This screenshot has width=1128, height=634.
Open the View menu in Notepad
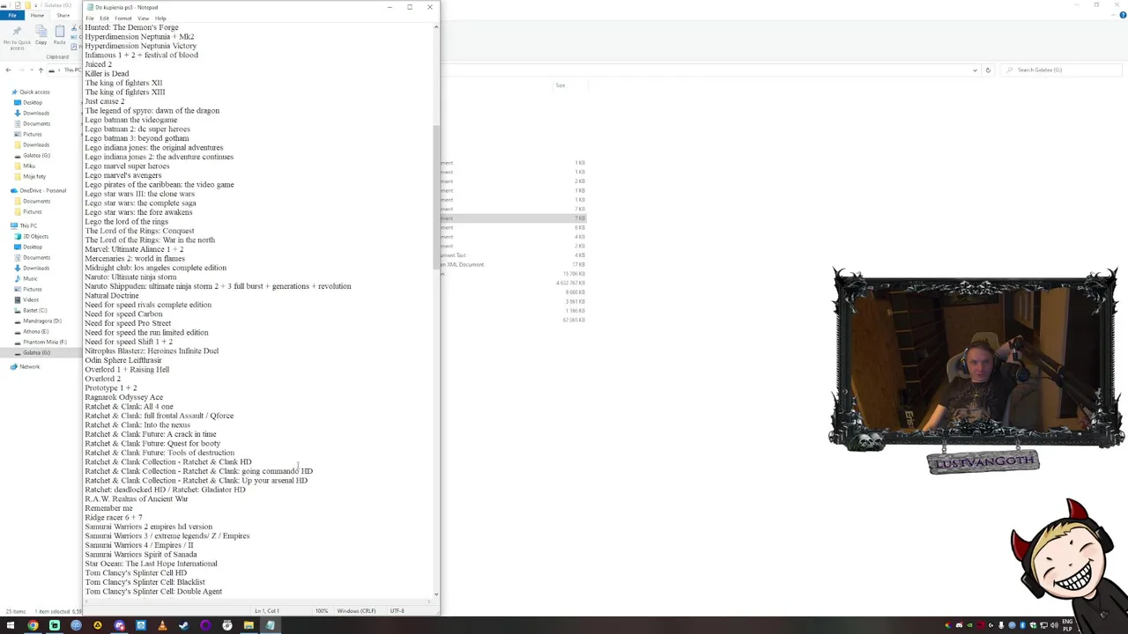point(143,18)
